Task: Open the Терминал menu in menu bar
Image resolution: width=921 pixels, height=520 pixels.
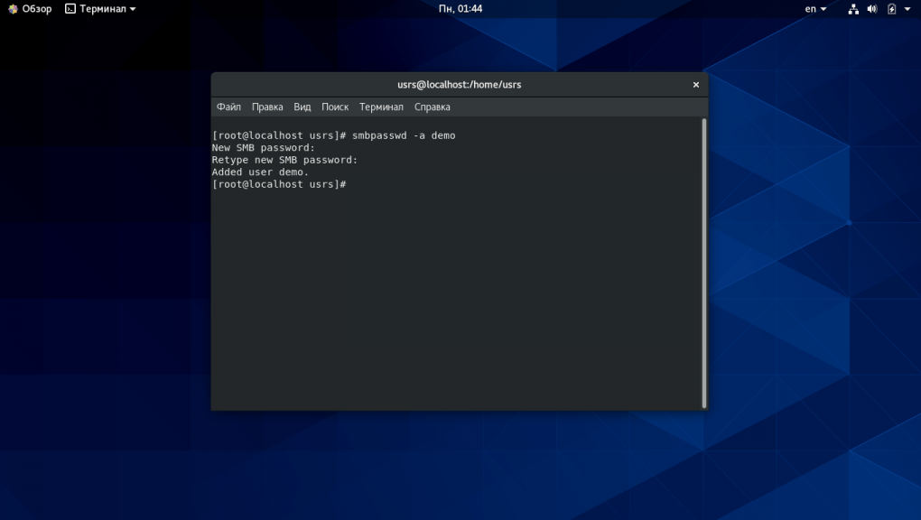Action: [381, 107]
